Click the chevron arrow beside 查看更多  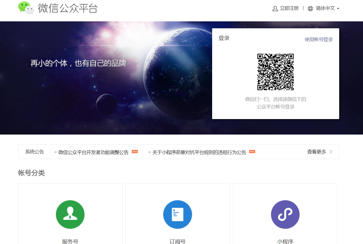click(x=331, y=152)
